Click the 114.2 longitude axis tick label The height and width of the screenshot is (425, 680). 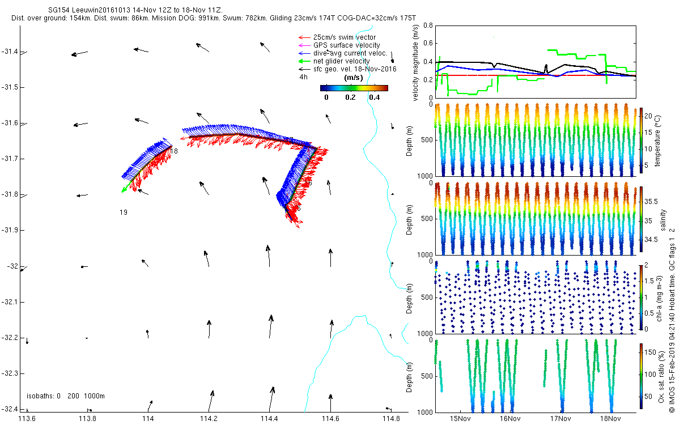click(x=209, y=419)
